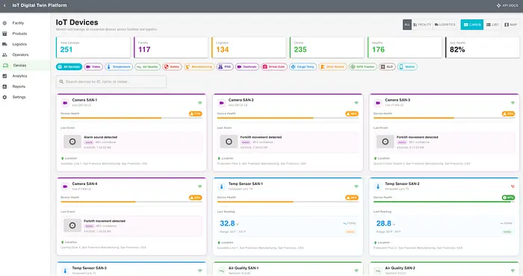Click Camera SAN-3 wifi status icon
Screen dimensions: 523x276
point(513,103)
